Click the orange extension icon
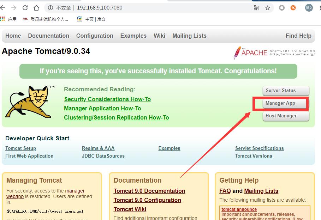Viewport: 321px width, 220px height. tap(293, 8)
